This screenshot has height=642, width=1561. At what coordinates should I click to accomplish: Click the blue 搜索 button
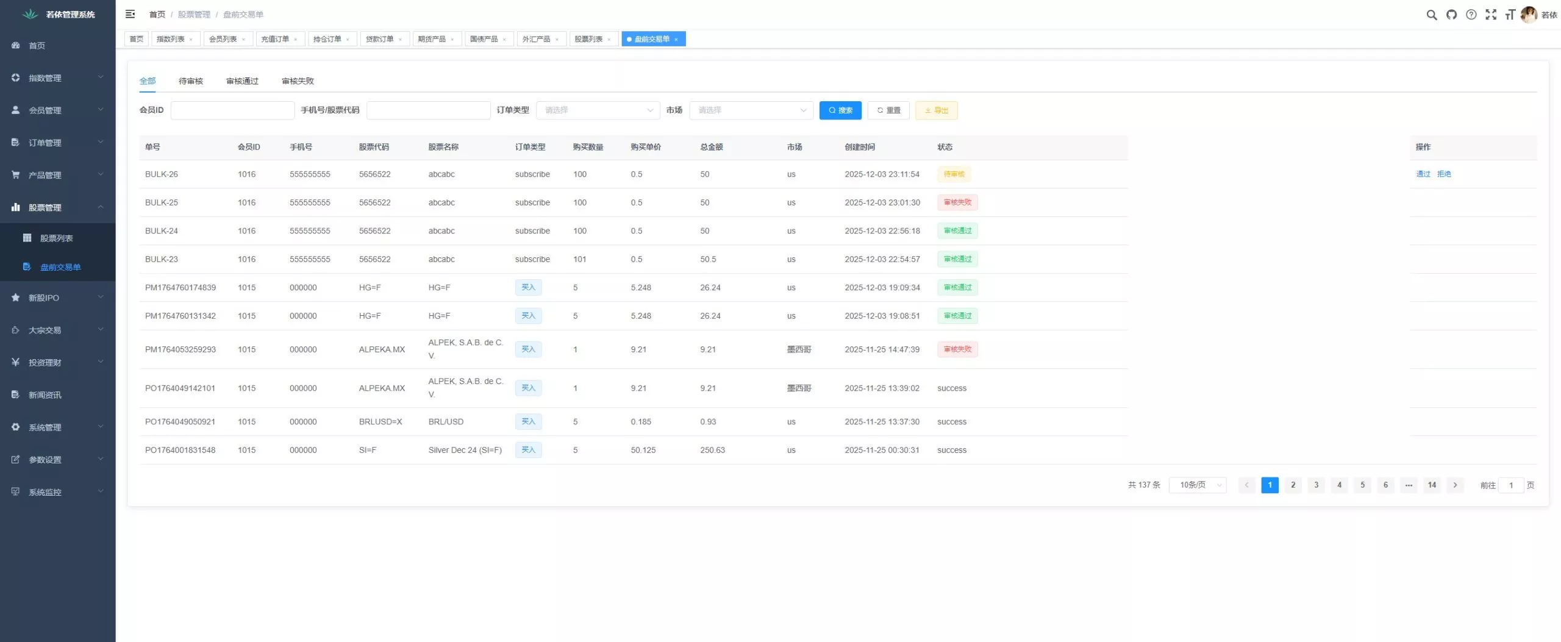tap(840, 110)
